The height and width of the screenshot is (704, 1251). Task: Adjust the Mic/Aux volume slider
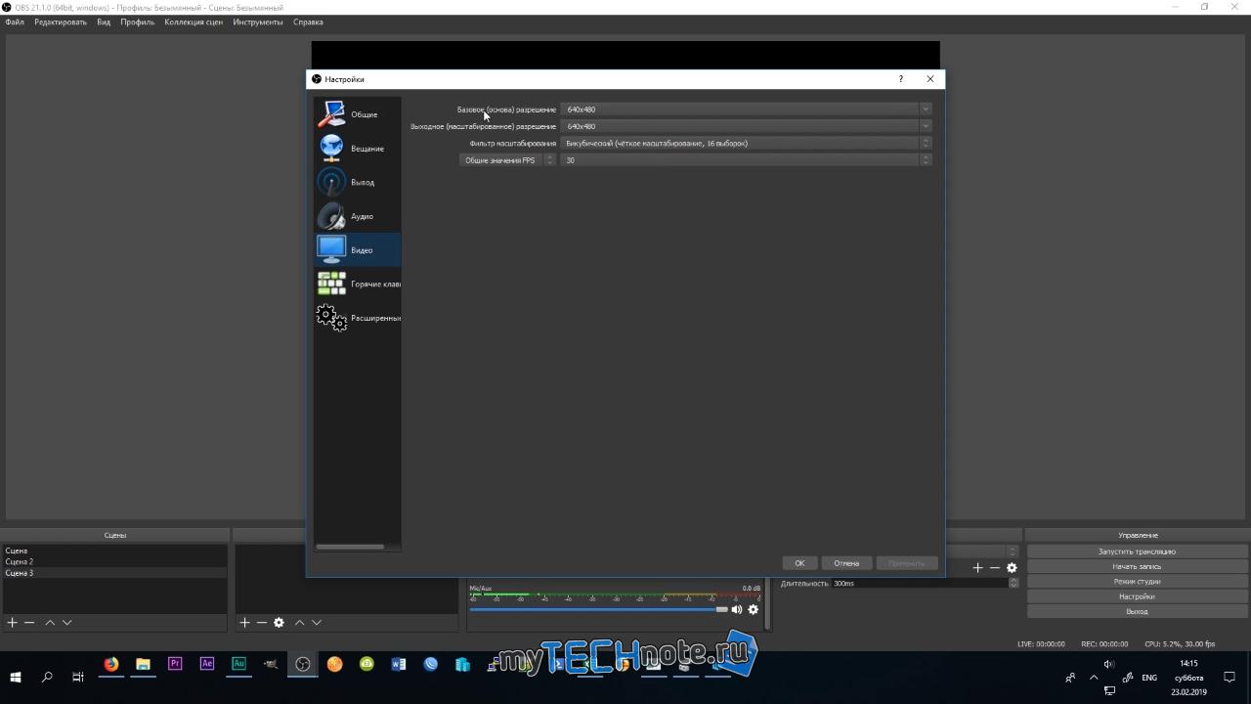click(x=599, y=609)
